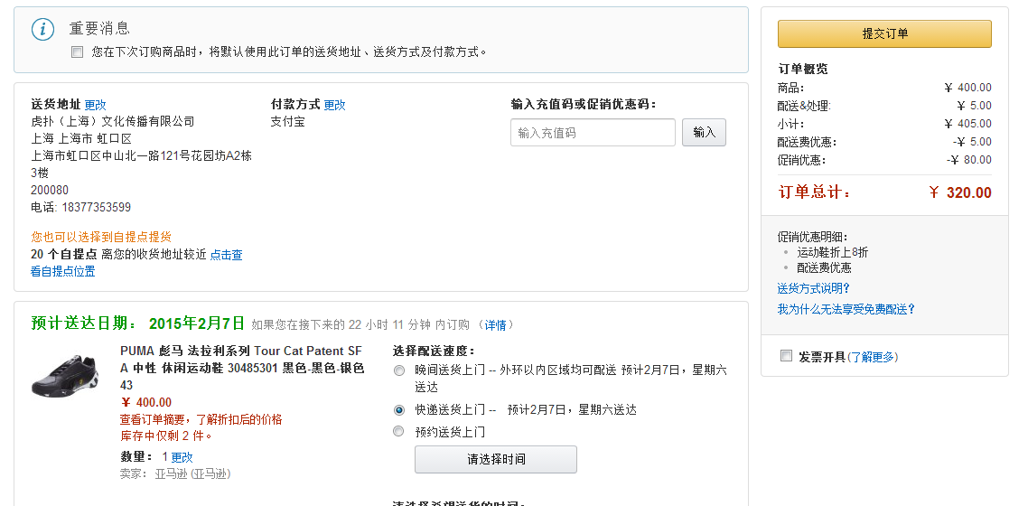Click the order total ¥ 320.00

click(x=960, y=192)
